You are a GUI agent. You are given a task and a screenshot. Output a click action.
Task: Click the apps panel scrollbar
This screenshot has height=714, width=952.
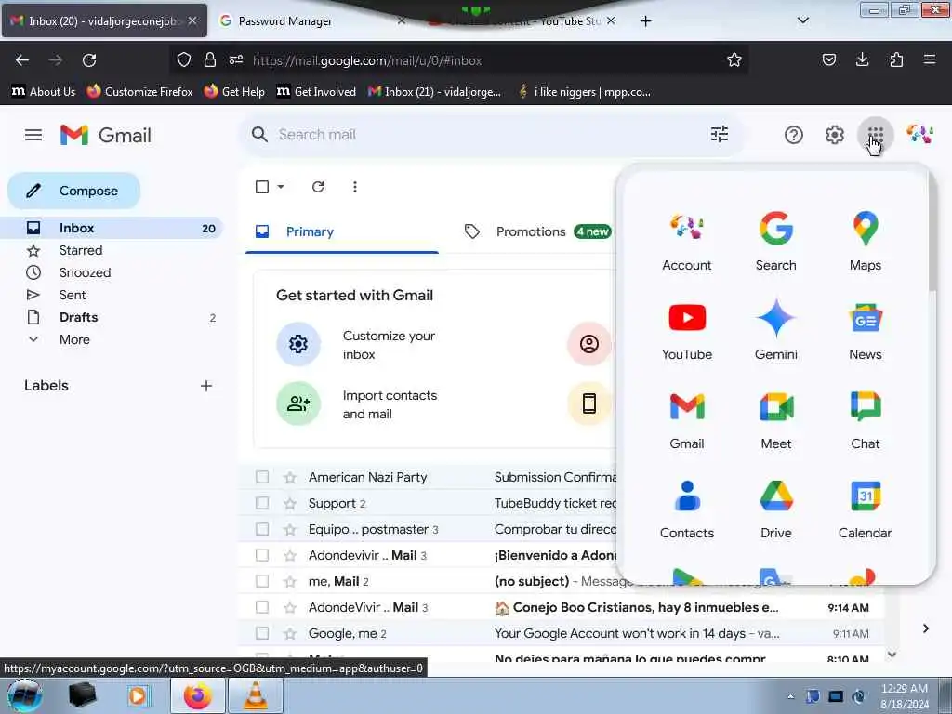tap(932, 233)
